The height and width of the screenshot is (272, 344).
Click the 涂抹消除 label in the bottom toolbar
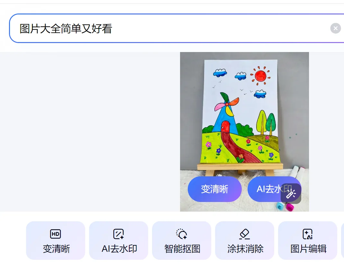[x=245, y=249]
